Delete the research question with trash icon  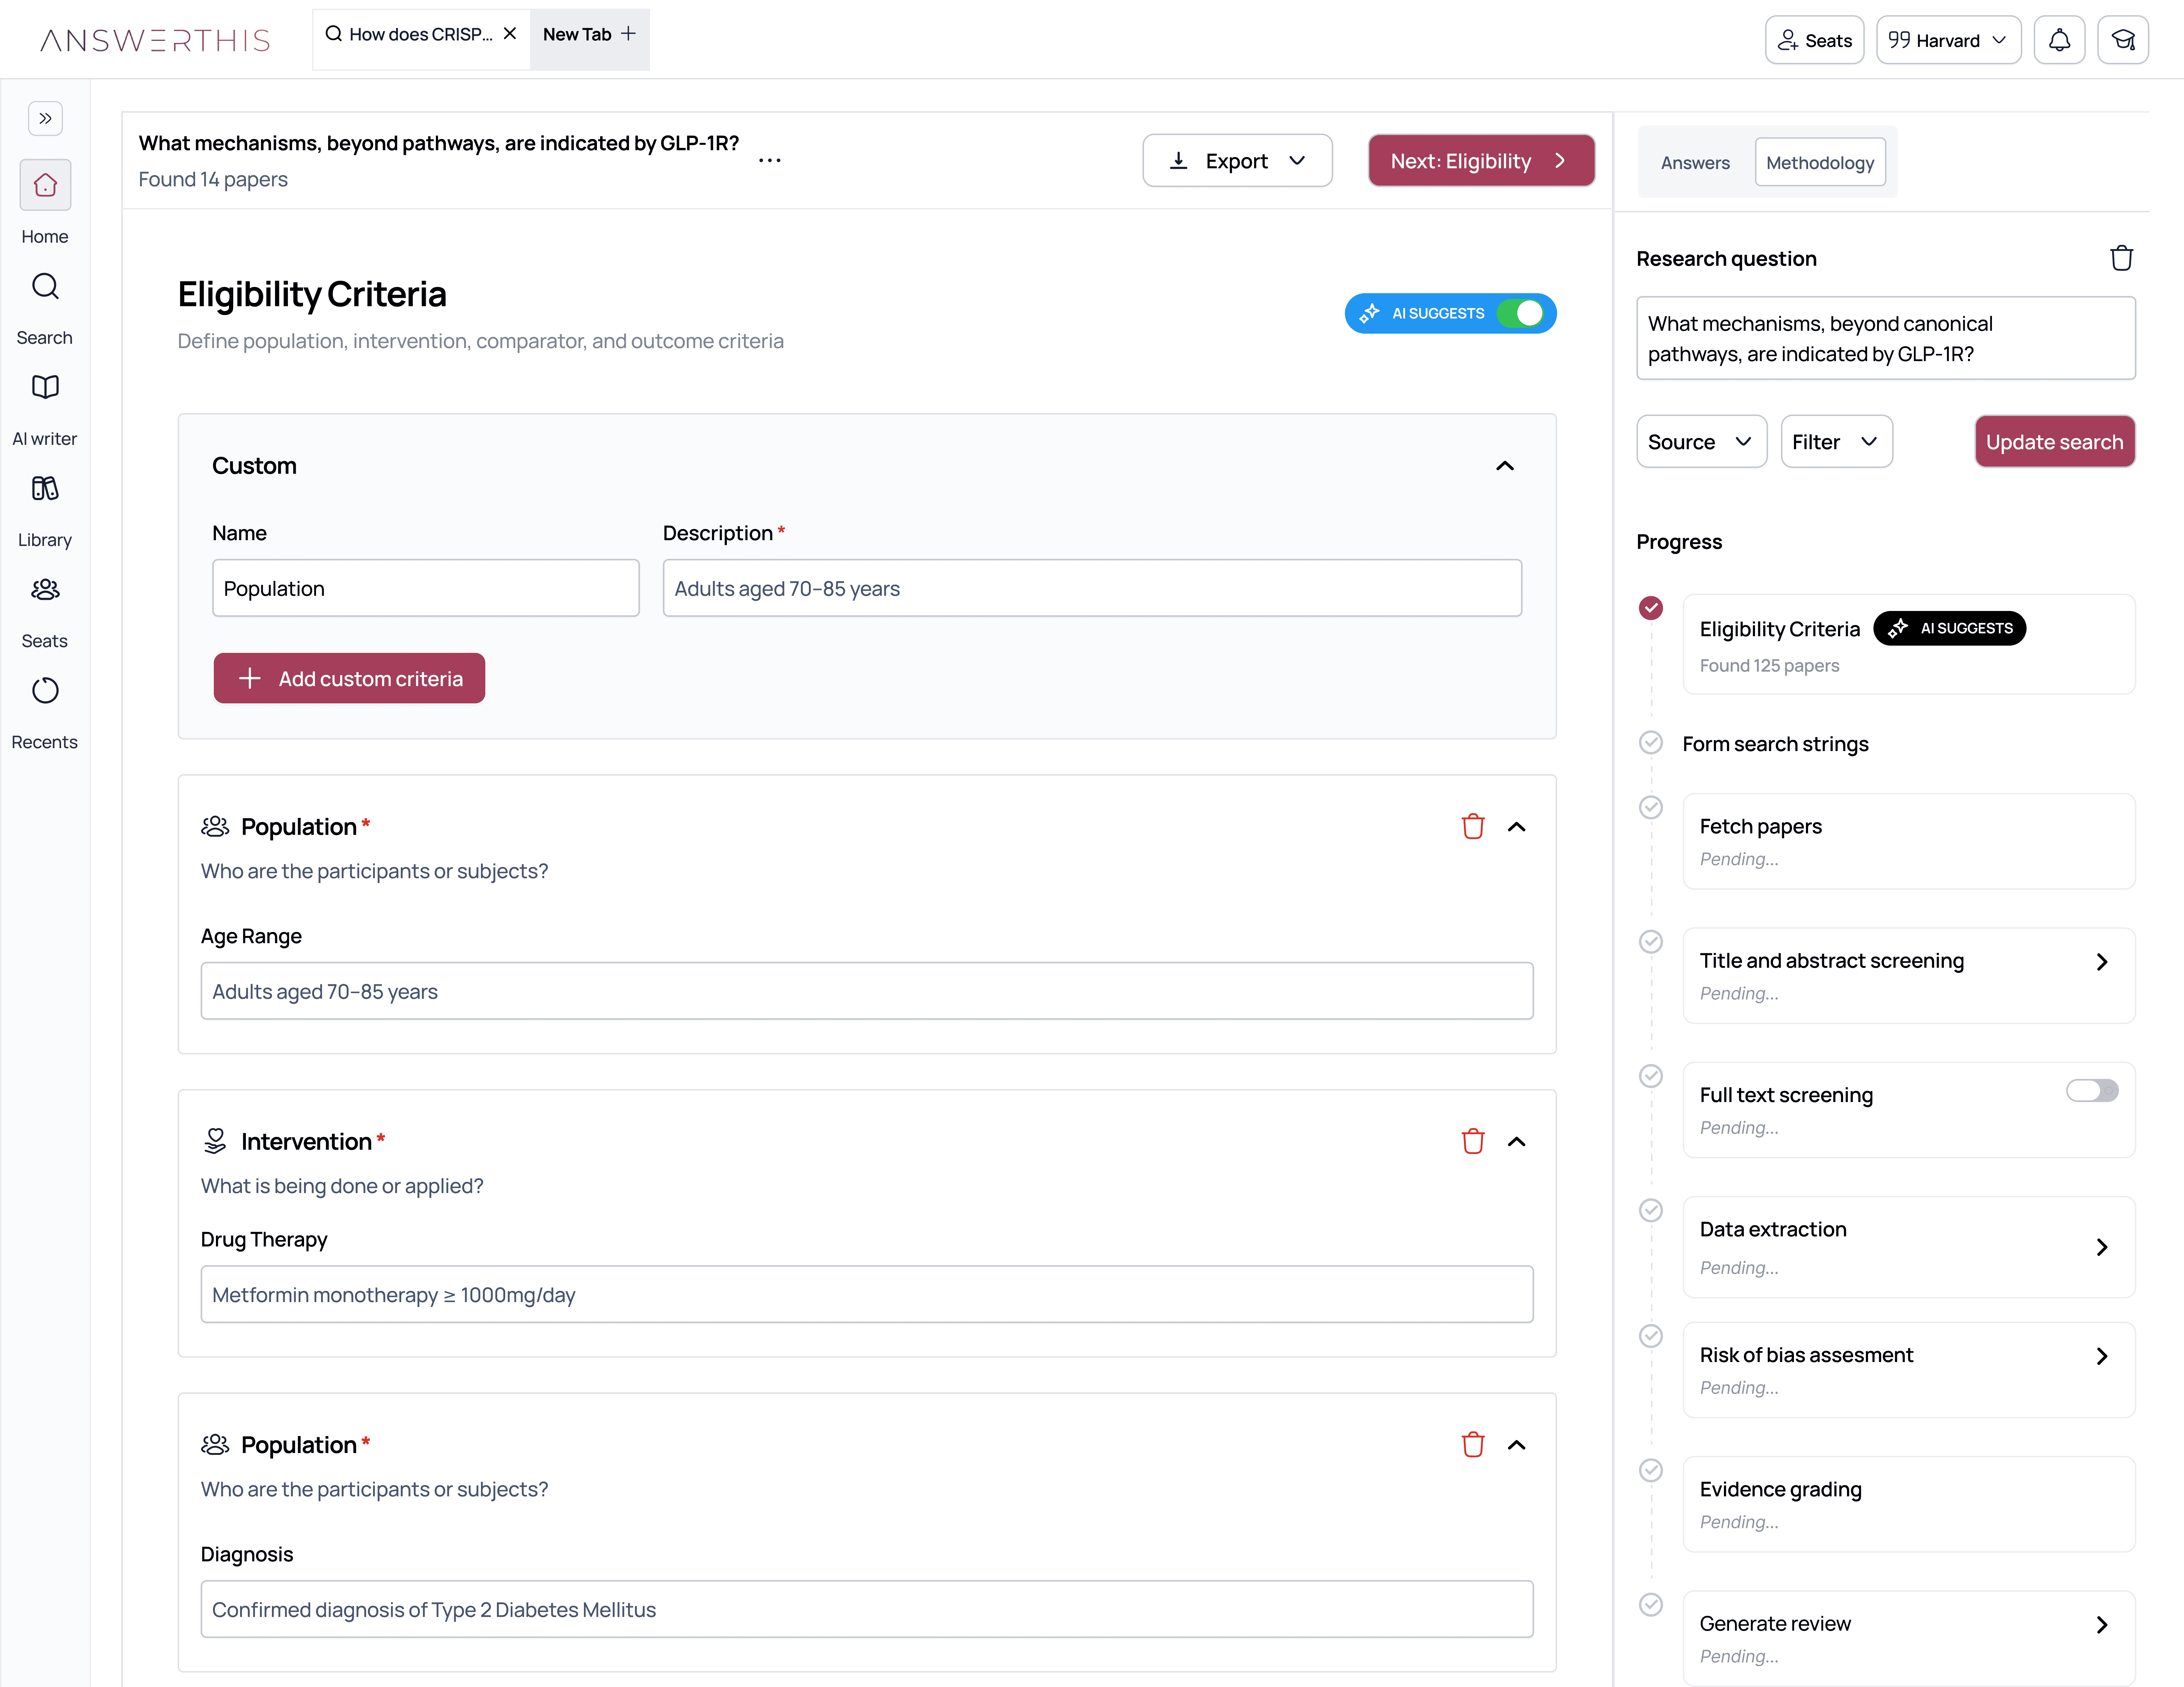click(x=2121, y=258)
